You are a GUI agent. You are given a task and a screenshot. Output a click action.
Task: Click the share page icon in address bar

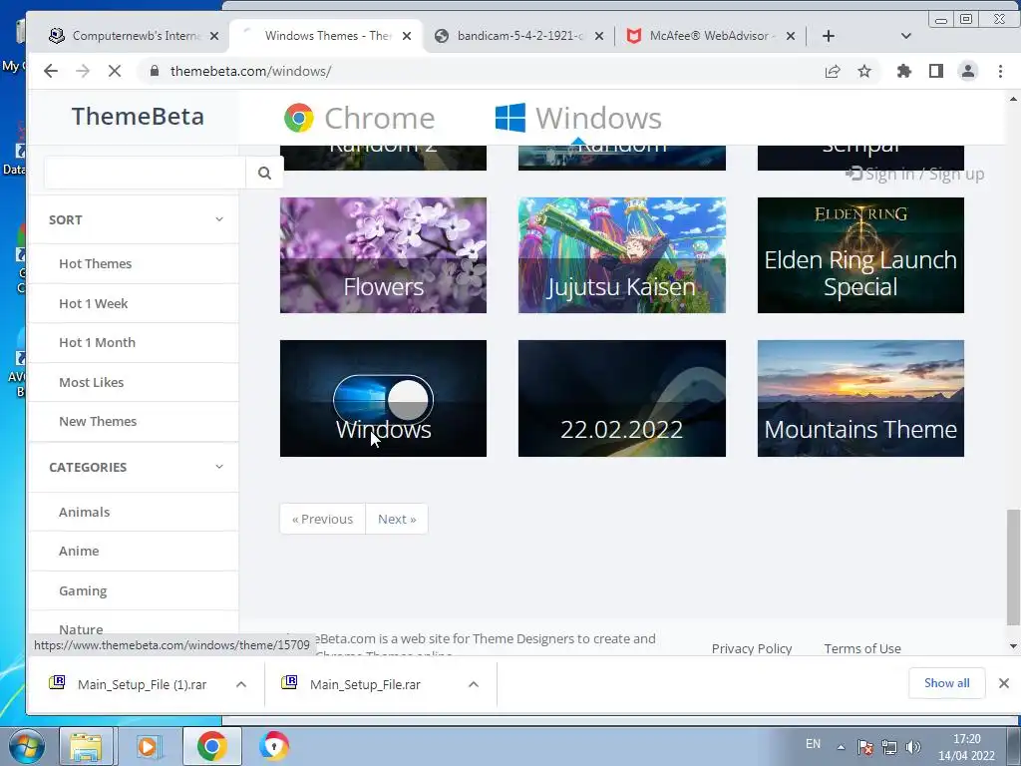pyautogui.click(x=833, y=71)
